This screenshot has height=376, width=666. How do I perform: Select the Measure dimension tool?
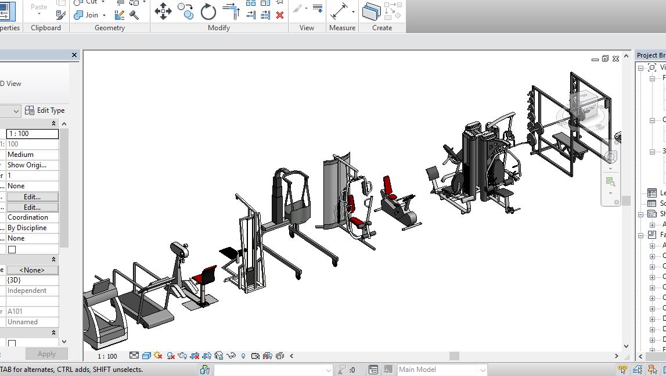pyautogui.click(x=339, y=12)
